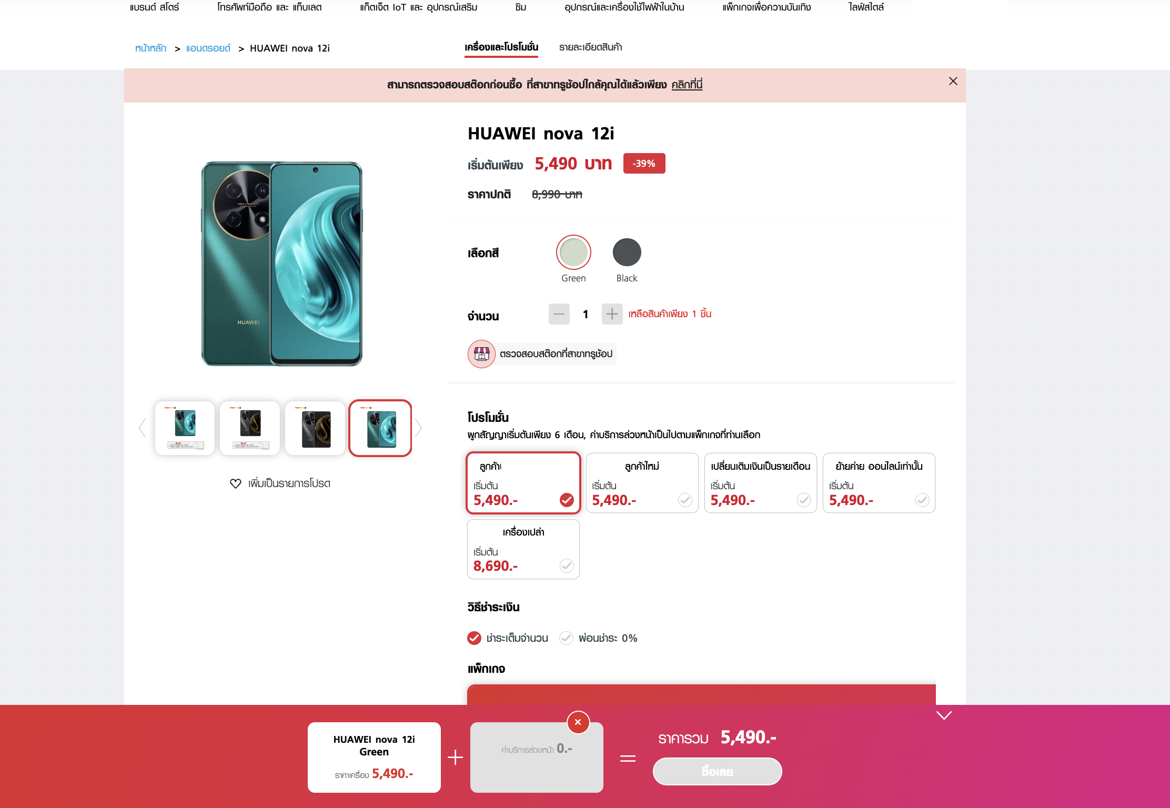Decrease quantity with the minus button
This screenshot has height=808, width=1170.
[559, 314]
